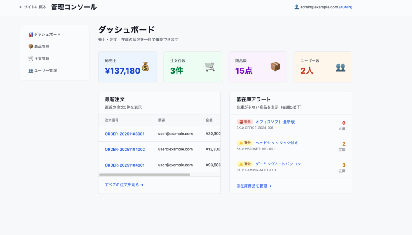Click the 警告 badge beside ゲーミングノートパソコン
This screenshot has height=235, width=412.
coord(245,164)
